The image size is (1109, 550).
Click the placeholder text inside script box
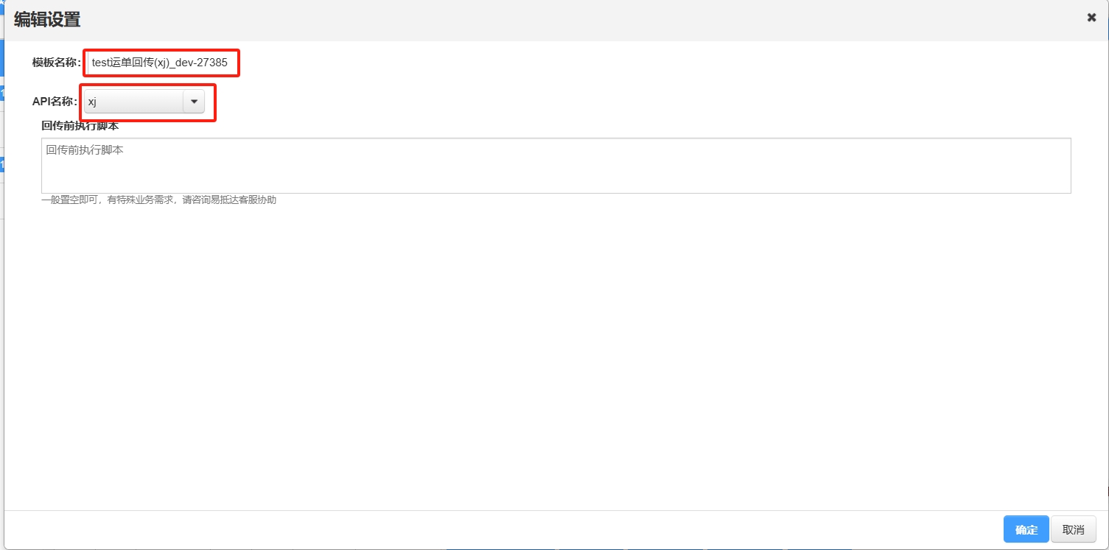pos(84,150)
